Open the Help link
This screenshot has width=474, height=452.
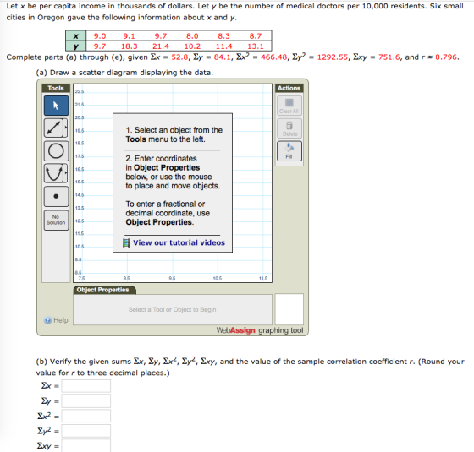60,320
